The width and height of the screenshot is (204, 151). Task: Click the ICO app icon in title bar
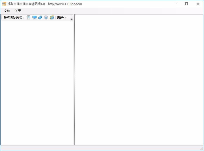[x=4, y=4]
